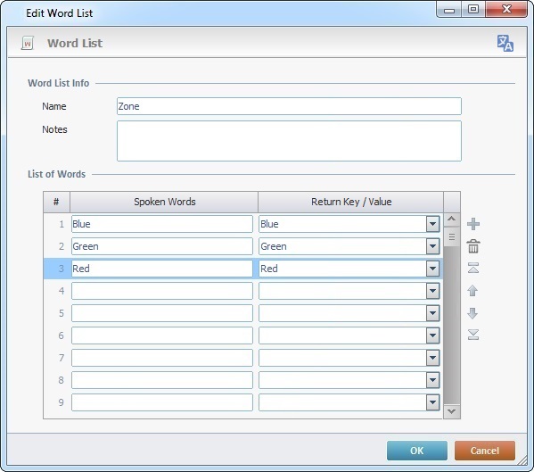Click the Name field containing Zone
This screenshot has width=534, height=472.
(289, 106)
